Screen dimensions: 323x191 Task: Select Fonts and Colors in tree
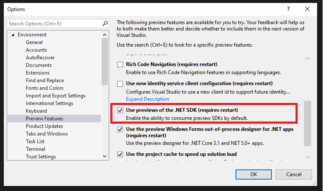coord(44,88)
